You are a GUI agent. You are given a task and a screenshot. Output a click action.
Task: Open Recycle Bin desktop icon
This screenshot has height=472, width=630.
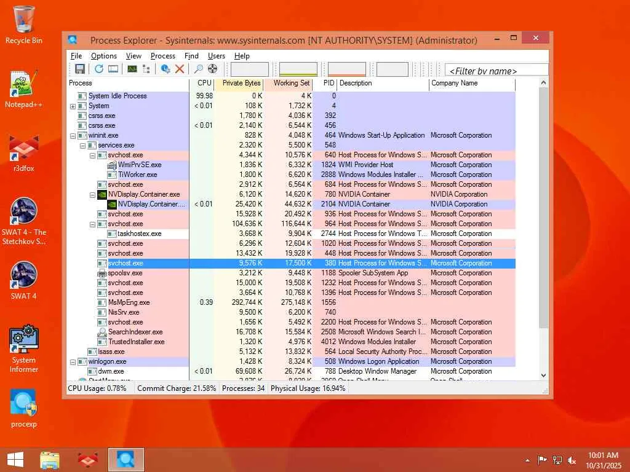[24, 25]
